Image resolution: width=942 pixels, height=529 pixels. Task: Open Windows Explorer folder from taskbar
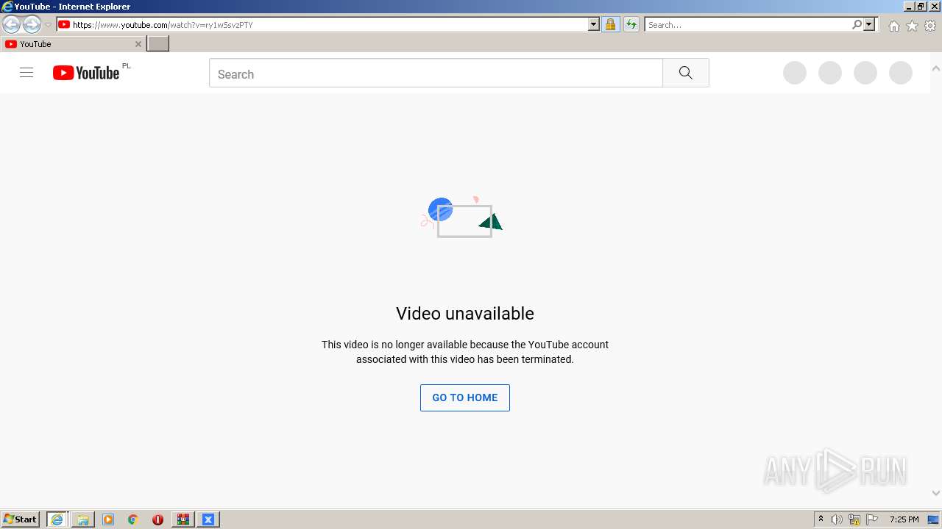pyautogui.click(x=83, y=519)
